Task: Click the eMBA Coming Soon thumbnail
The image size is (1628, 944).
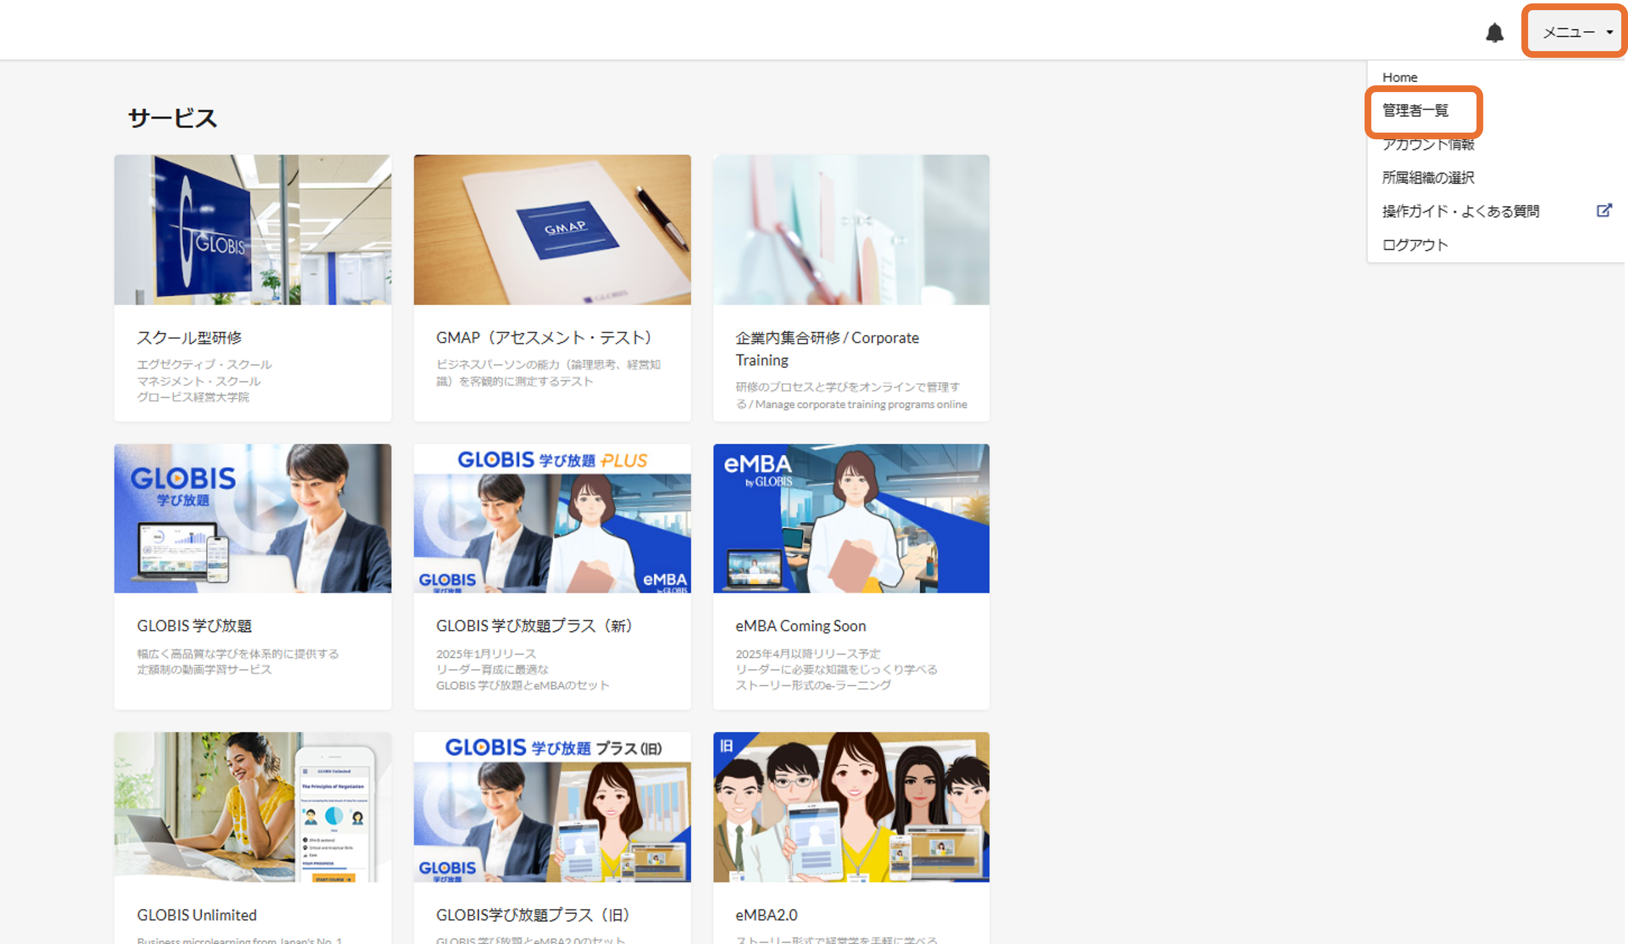Action: (x=851, y=518)
